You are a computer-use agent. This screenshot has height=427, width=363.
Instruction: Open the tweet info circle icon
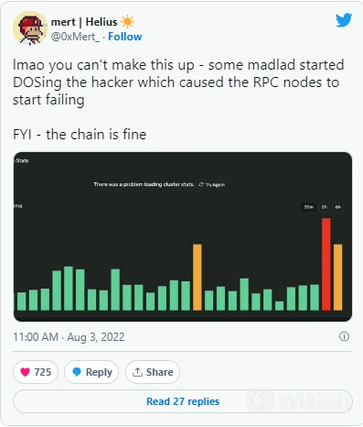(344, 336)
